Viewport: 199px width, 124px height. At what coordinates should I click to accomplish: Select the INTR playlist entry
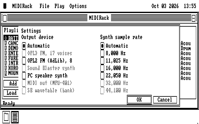tap(11, 63)
